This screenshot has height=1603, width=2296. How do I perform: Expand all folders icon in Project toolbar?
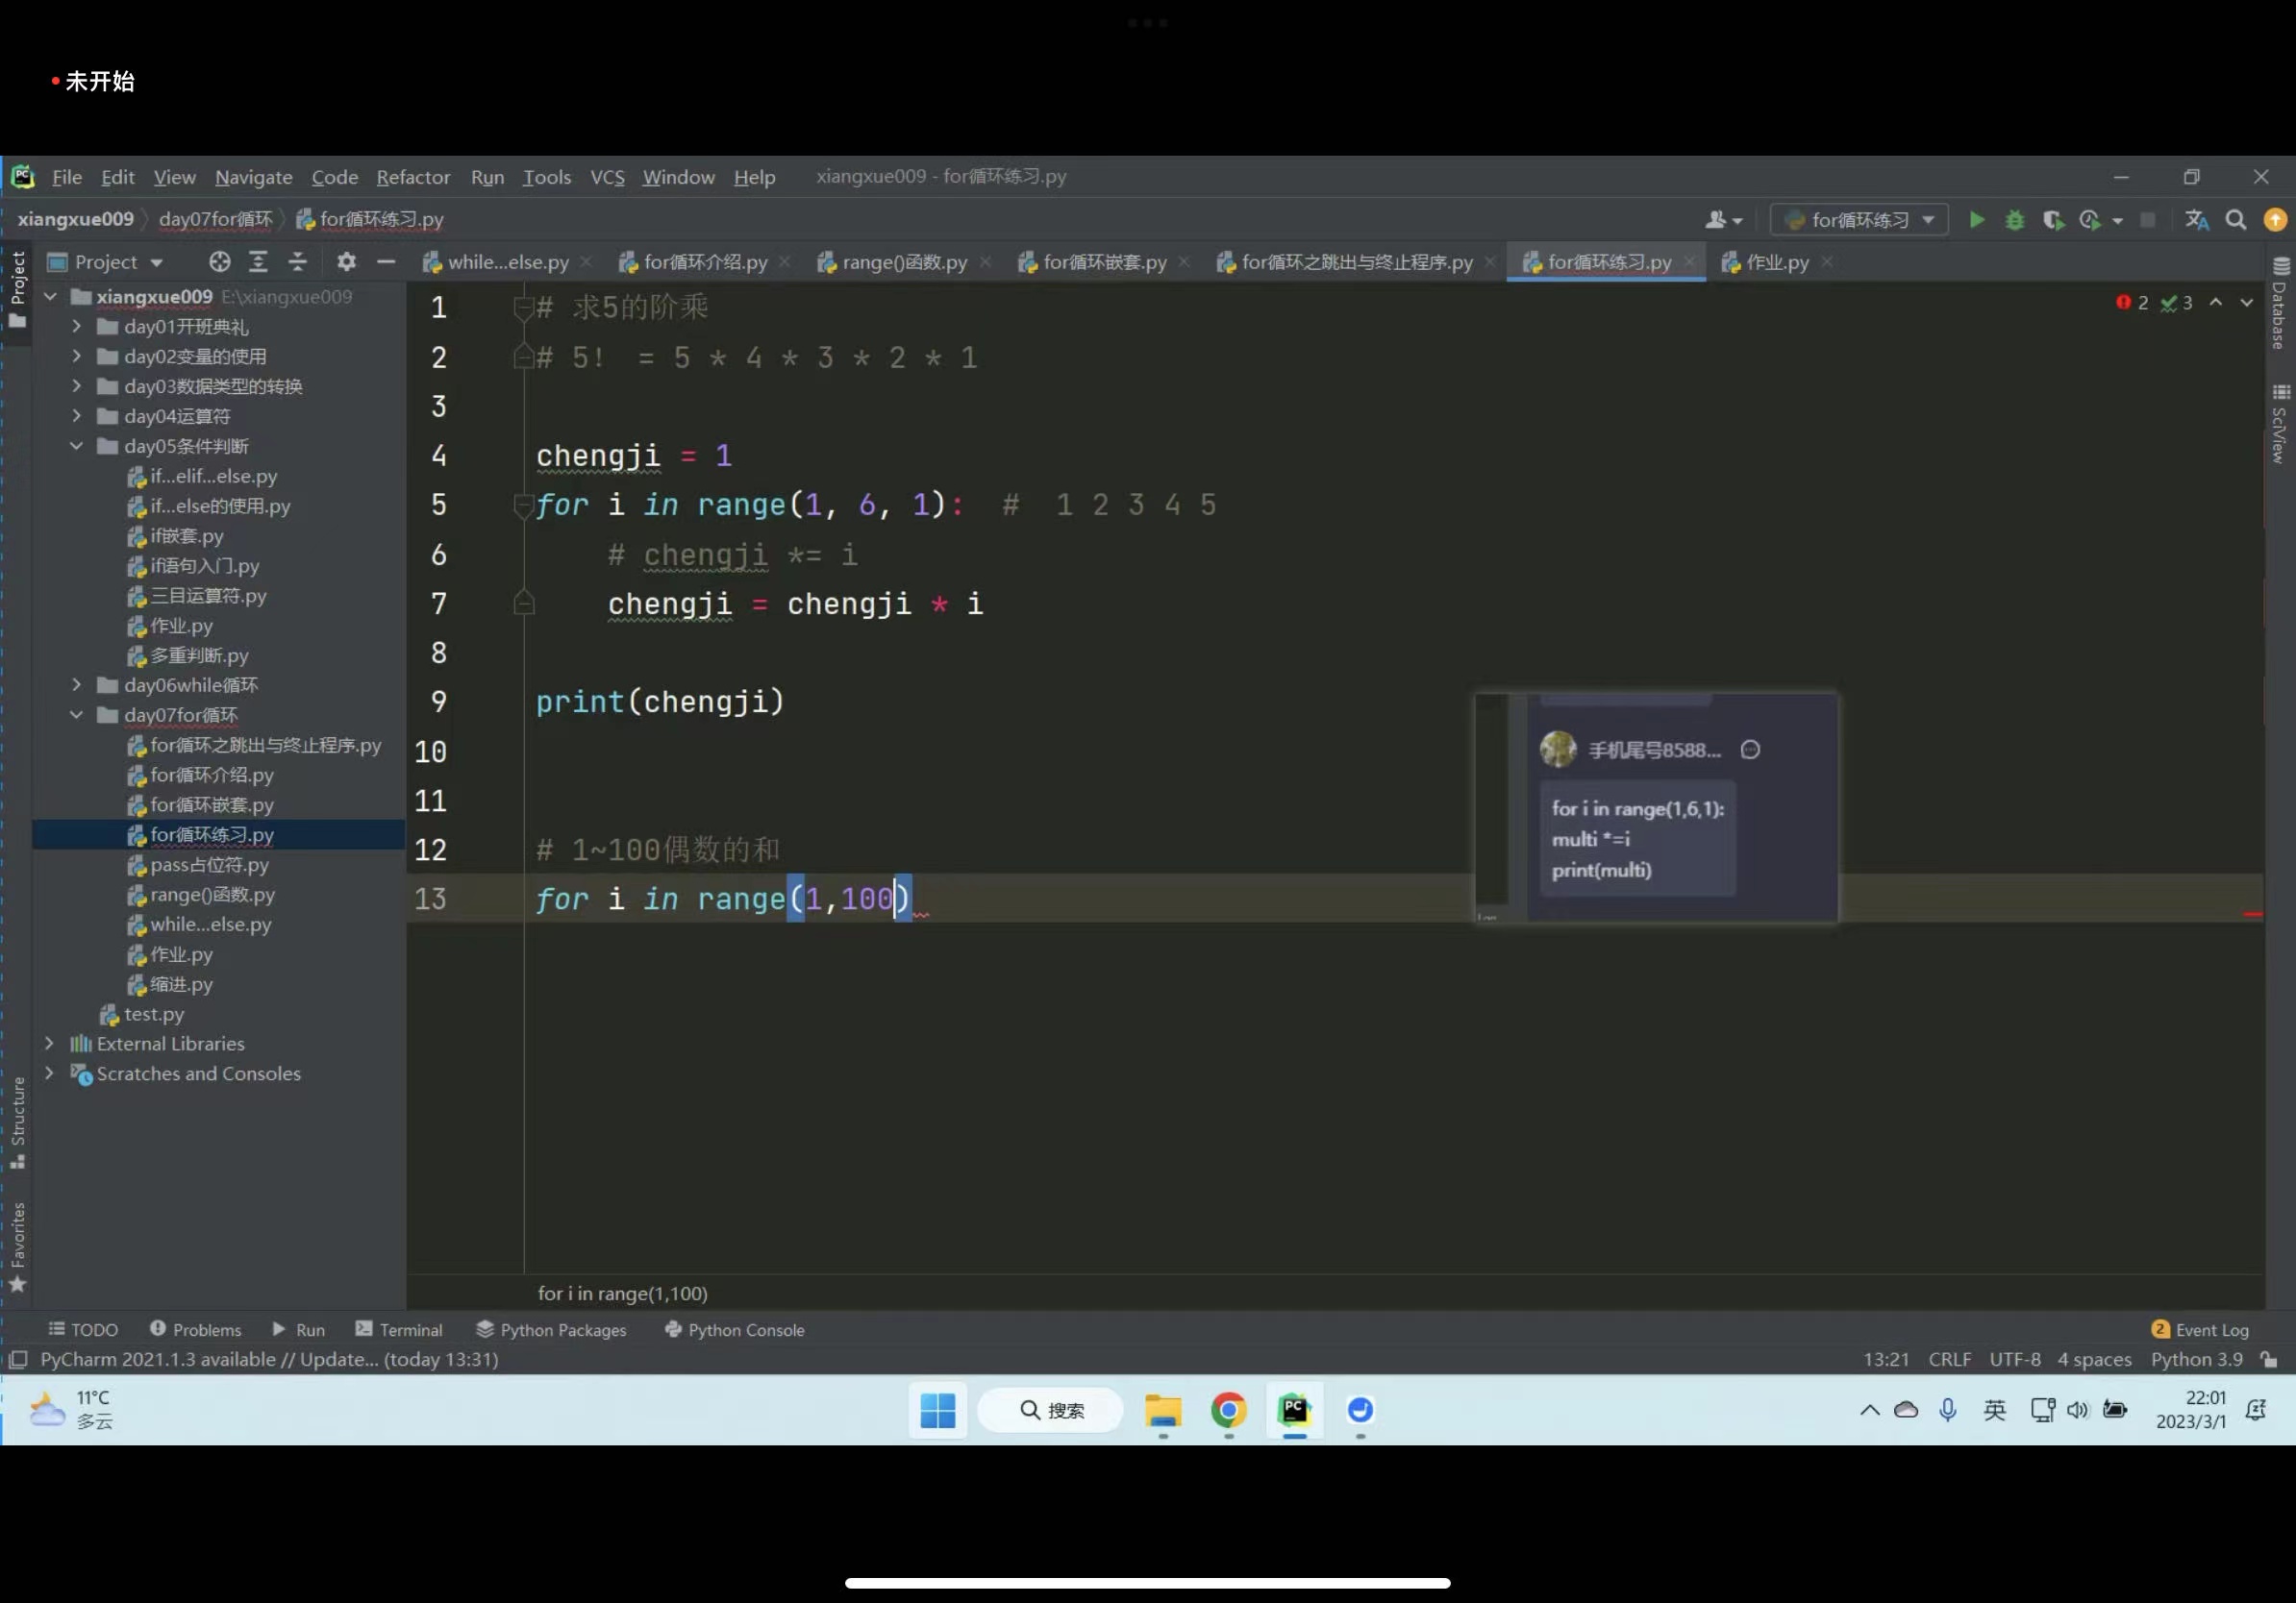pos(258,261)
